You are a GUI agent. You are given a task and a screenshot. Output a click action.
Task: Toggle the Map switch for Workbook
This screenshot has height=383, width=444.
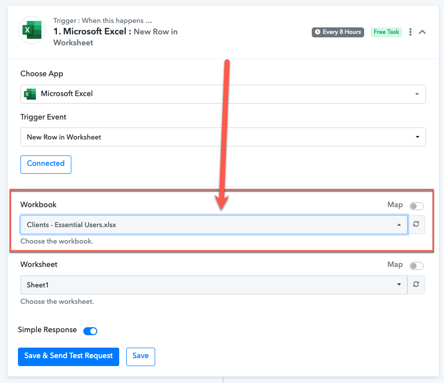[x=416, y=206]
